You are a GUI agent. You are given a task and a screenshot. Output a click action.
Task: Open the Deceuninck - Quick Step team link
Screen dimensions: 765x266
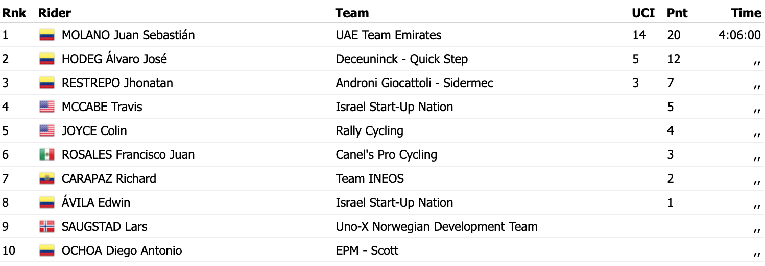401,59
